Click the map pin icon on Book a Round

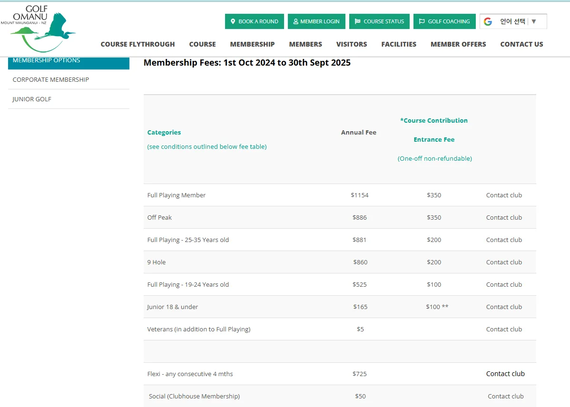[233, 21]
